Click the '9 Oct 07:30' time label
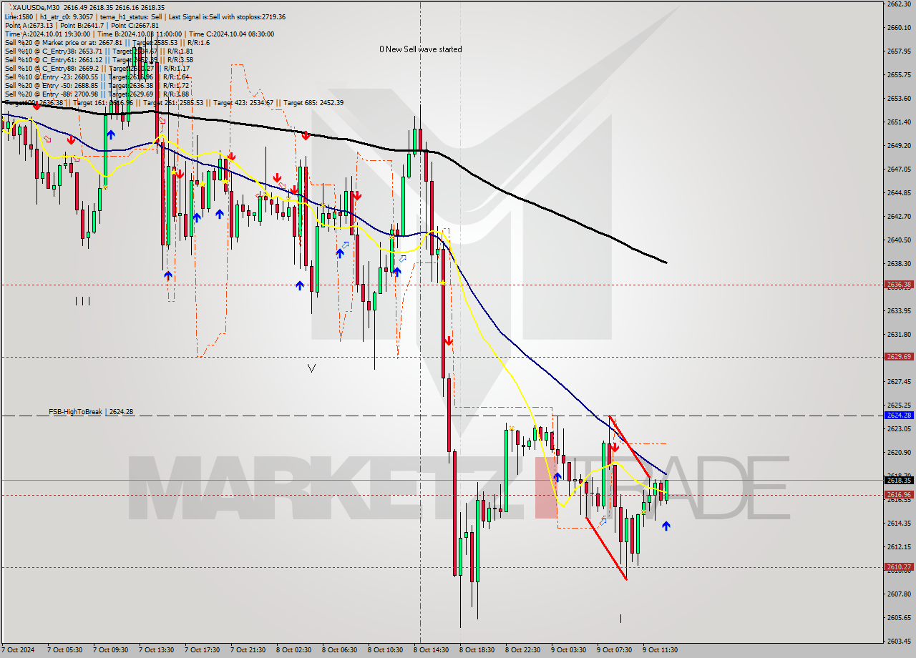Image resolution: width=916 pixels, height=658 pixels. point(614,650)
